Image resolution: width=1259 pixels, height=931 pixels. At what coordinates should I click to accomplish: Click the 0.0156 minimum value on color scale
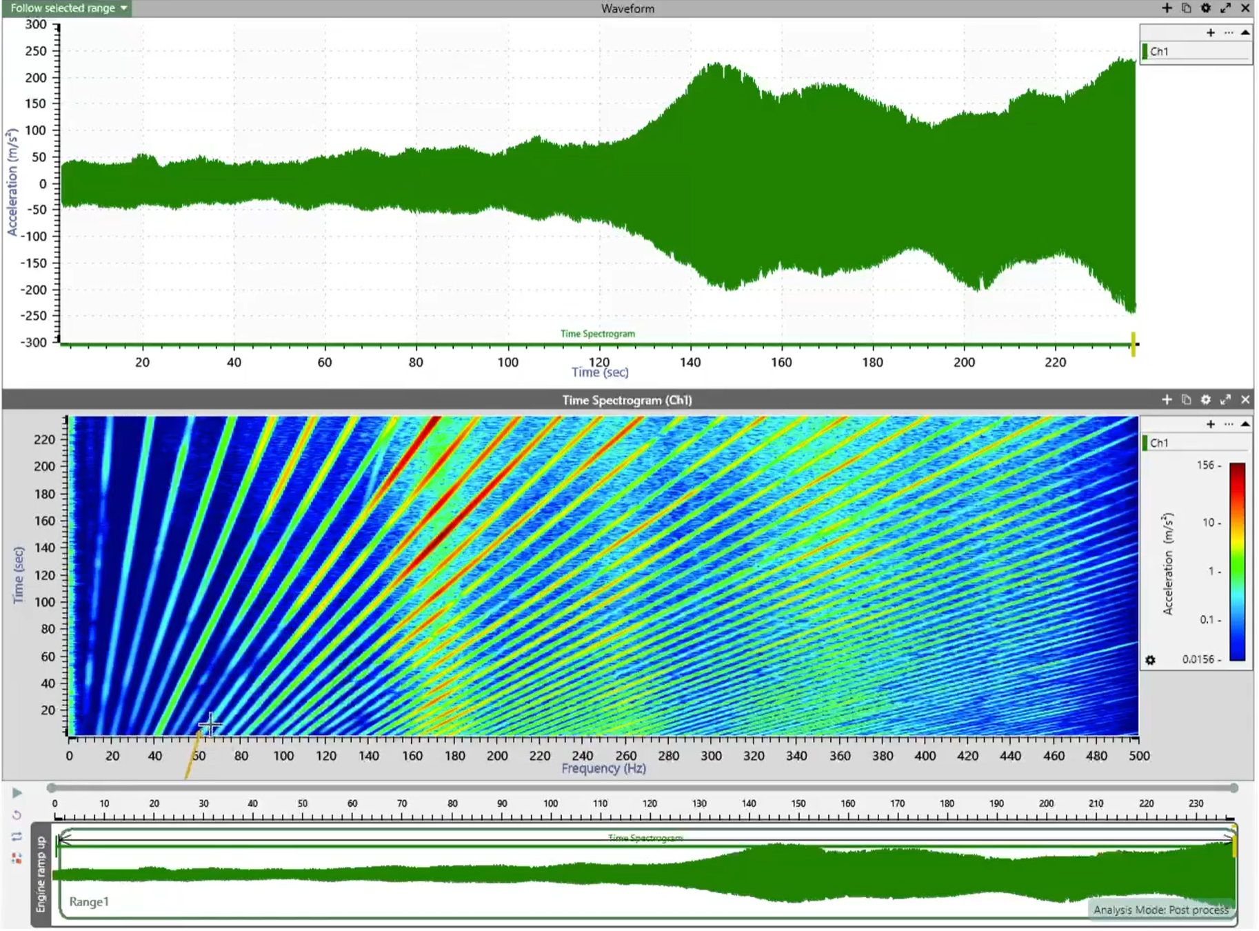tap(1198, 660)
